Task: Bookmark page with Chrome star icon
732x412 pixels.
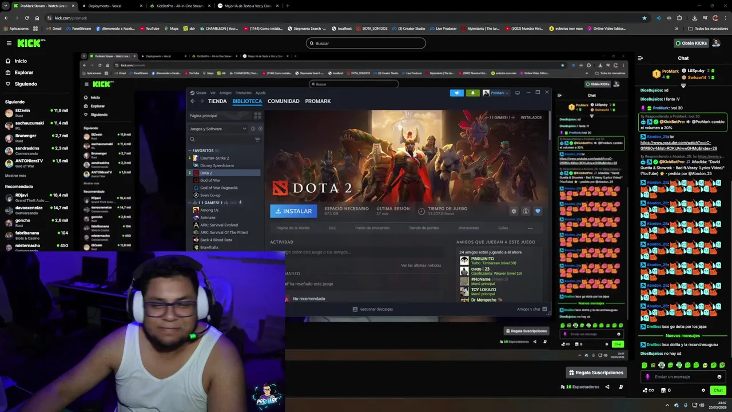Action: (x=645, y=18)
